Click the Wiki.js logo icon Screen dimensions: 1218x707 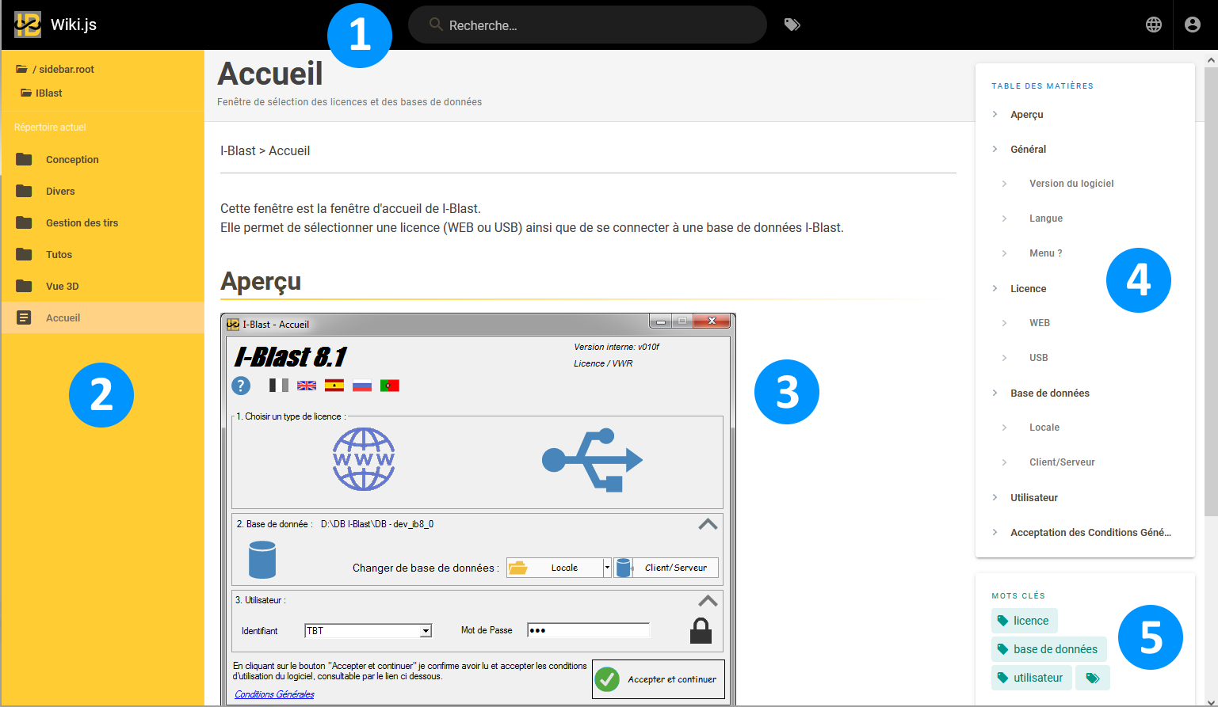coord(28,25)
